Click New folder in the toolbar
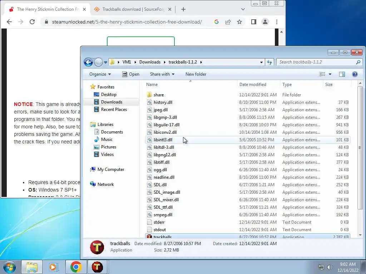This screenshot has height=274, width=366. coord(196,74)
